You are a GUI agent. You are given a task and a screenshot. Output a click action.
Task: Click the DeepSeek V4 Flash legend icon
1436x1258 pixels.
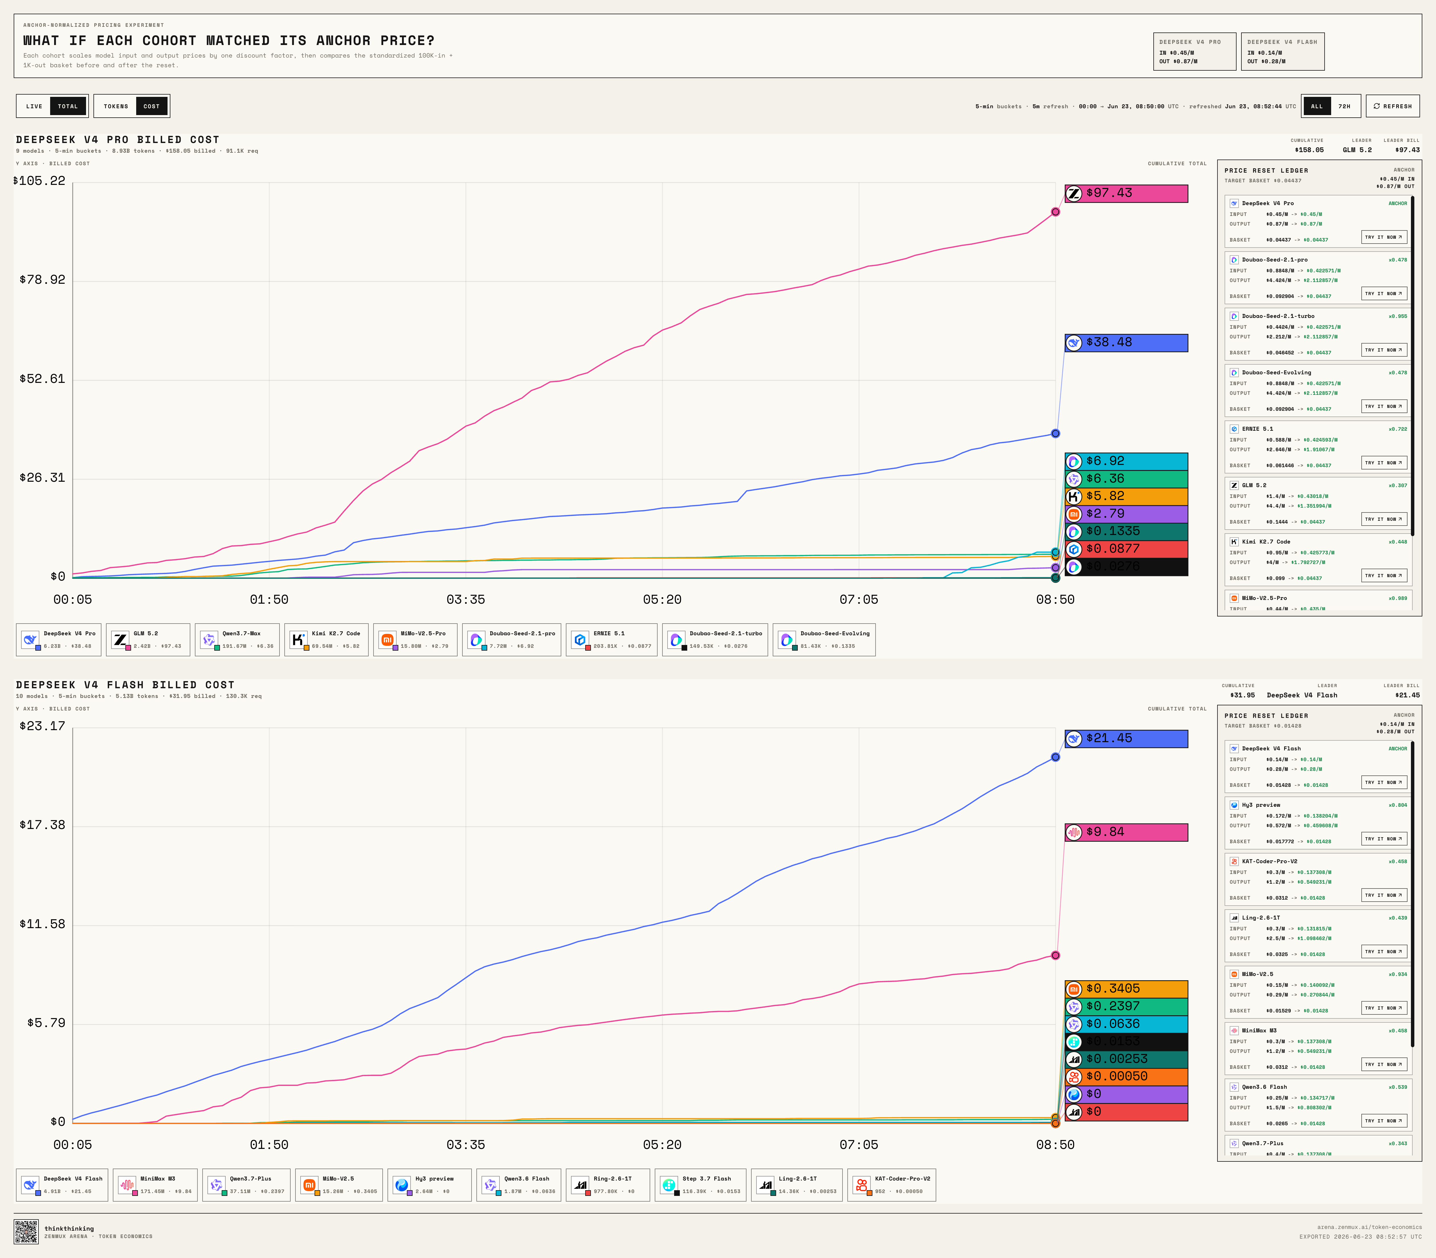[x=30, y=1185]
